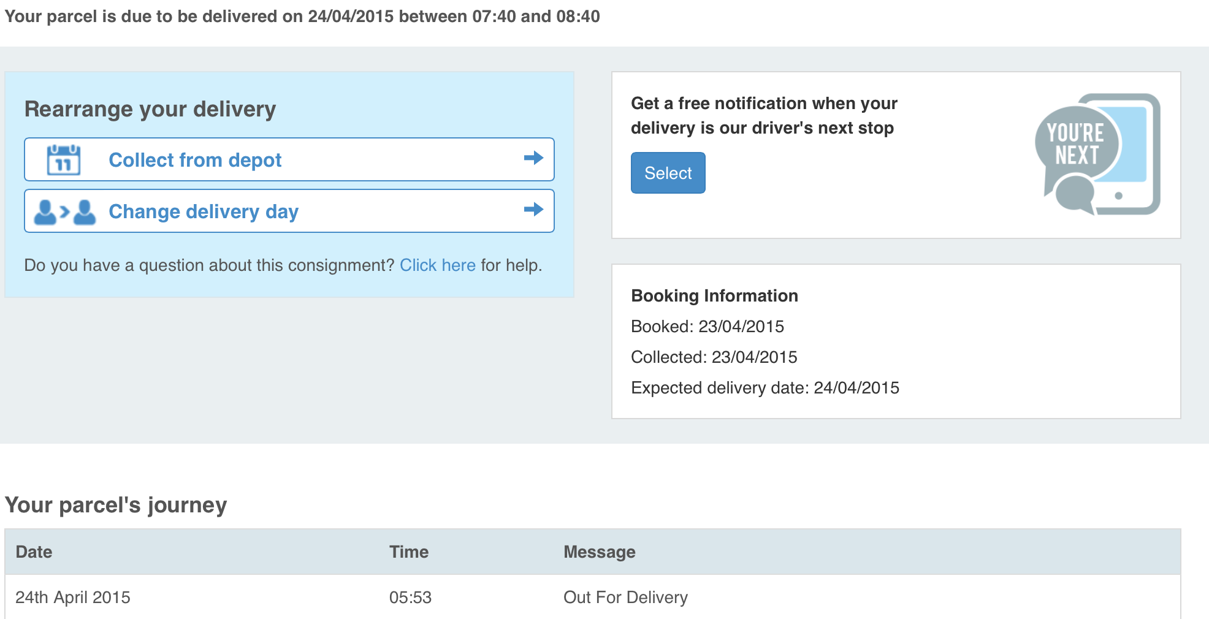Viewport: 1209px width, 619px height.
Task: Click the people icon beside Change delivery day
Action: click(65, 212)
